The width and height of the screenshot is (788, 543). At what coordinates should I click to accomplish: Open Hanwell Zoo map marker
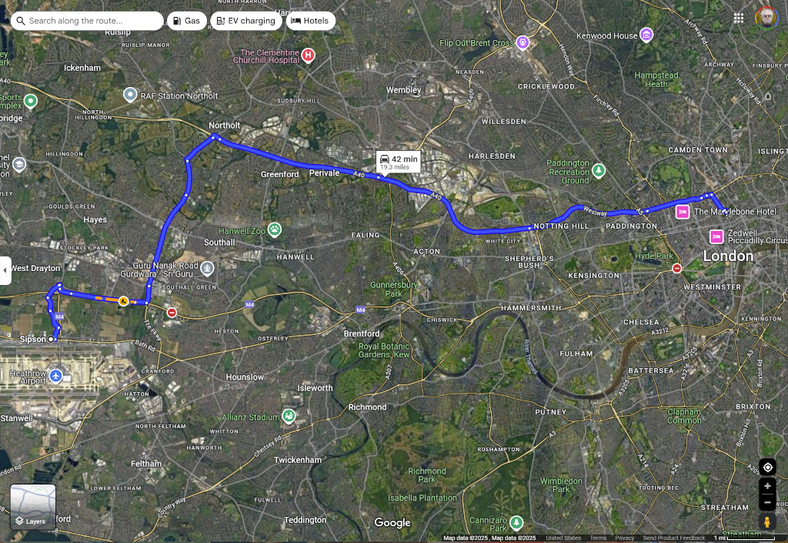(275, 230)
